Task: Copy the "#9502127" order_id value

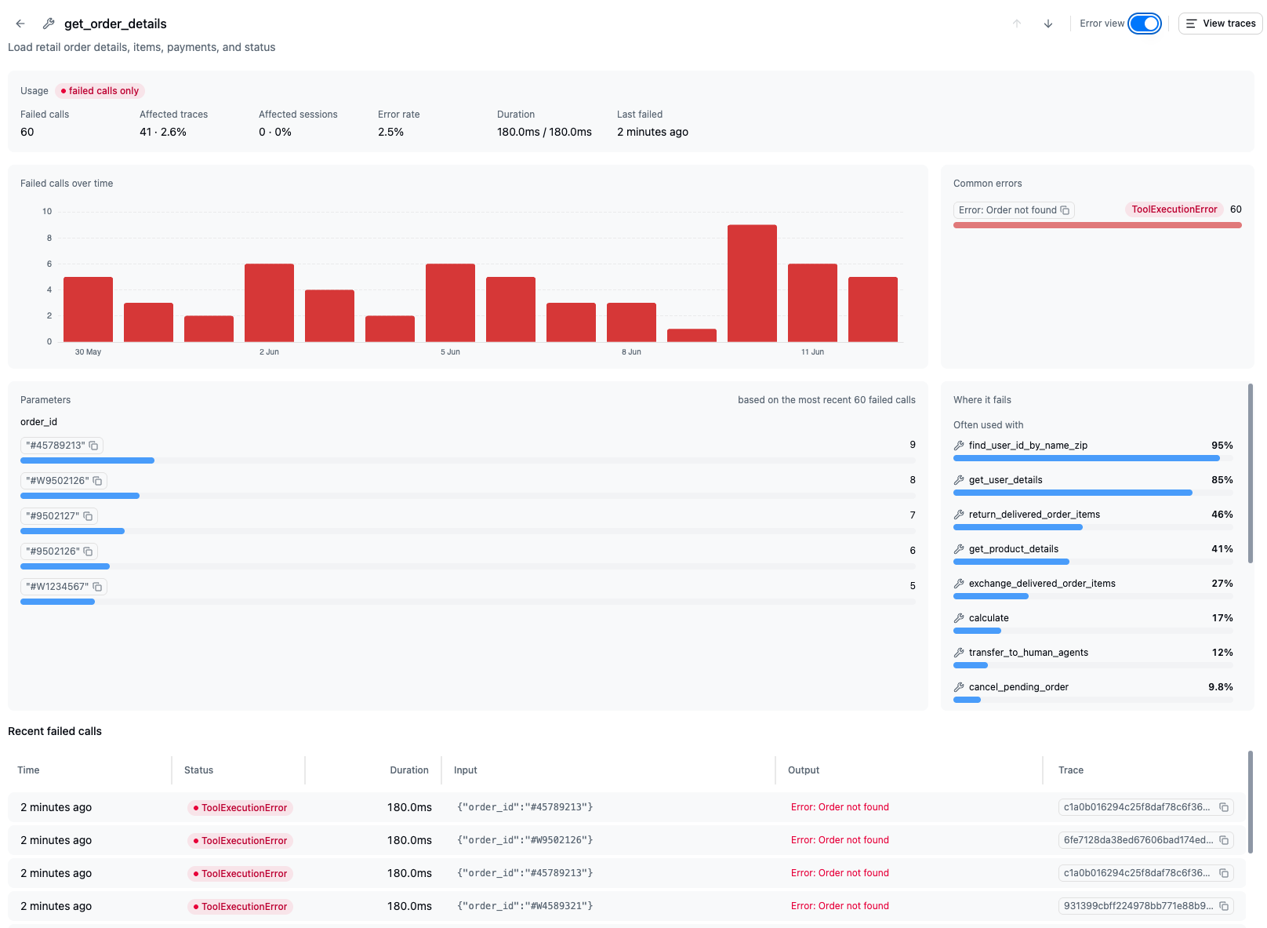Action: click(88, 516)
